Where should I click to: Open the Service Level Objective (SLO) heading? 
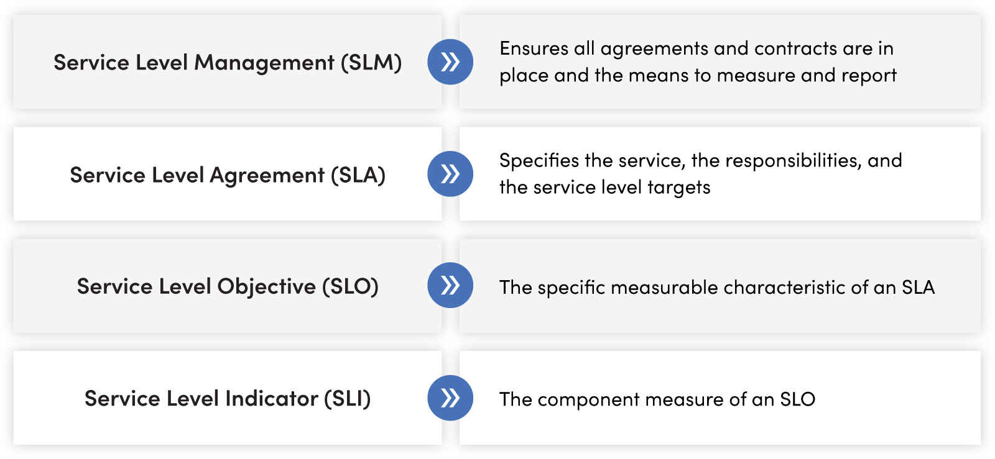[227, 286]
